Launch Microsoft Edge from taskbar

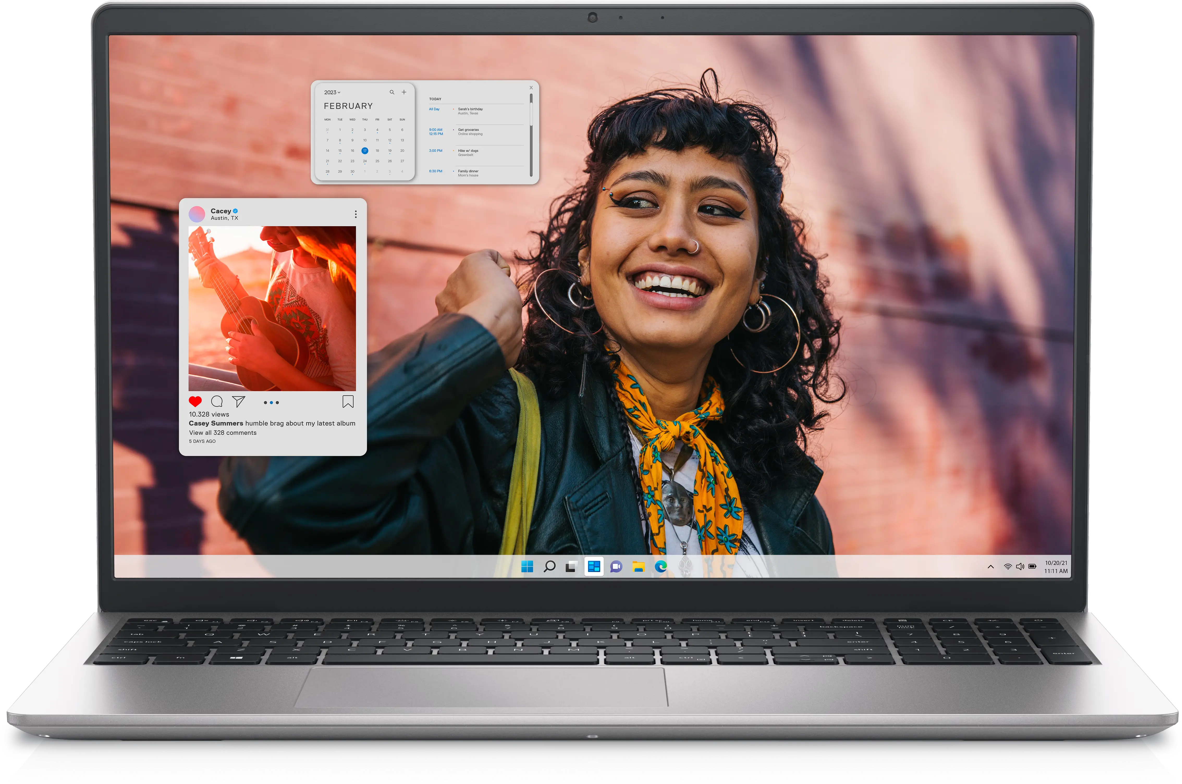tap(661, 566)
